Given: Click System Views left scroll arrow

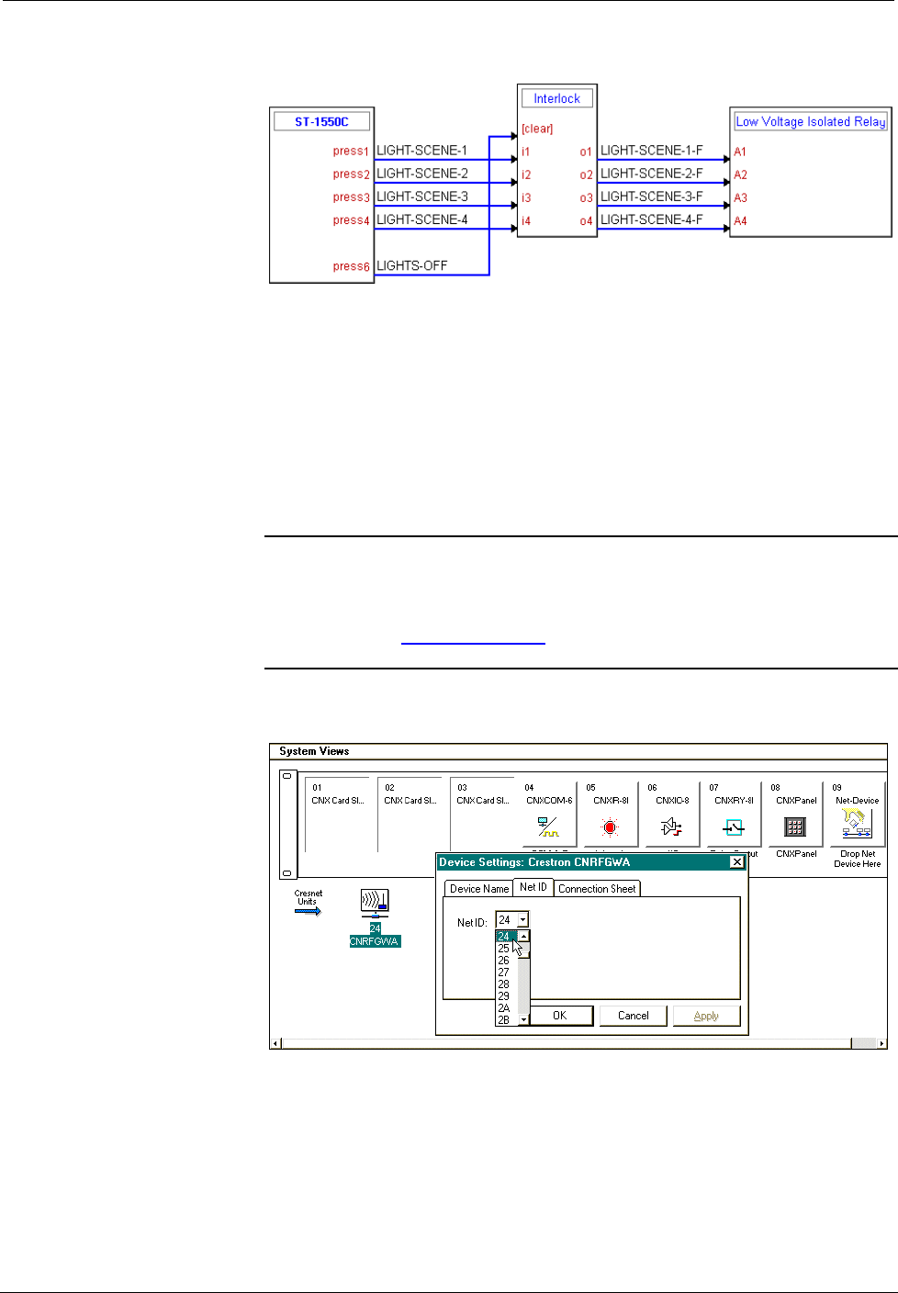Looking at the screenshot, I should [x=275, y=1043].
